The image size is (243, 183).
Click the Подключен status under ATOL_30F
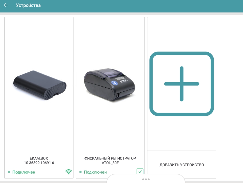click(95, 172)
